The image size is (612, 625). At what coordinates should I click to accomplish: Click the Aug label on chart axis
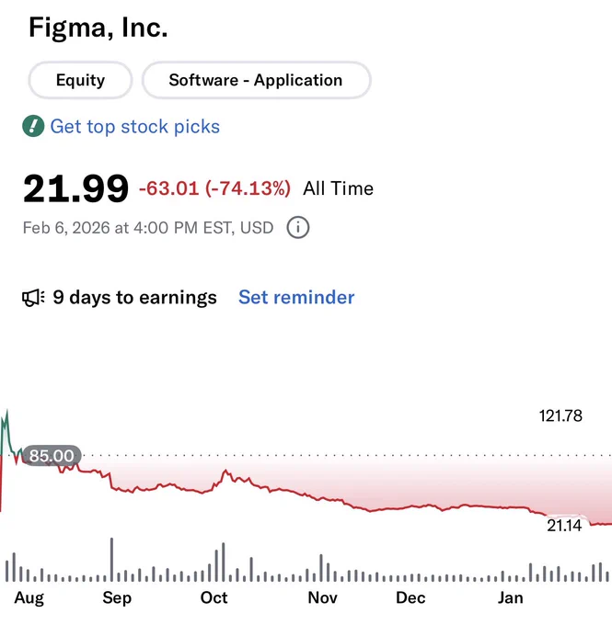point(29,598)
